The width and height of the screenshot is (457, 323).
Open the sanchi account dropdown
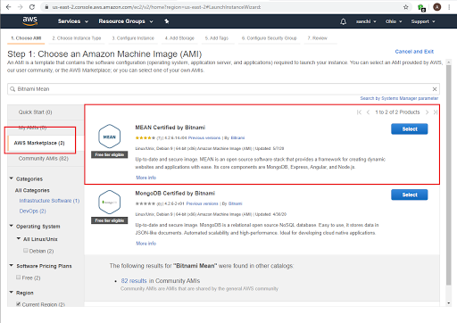pos(366,21)
